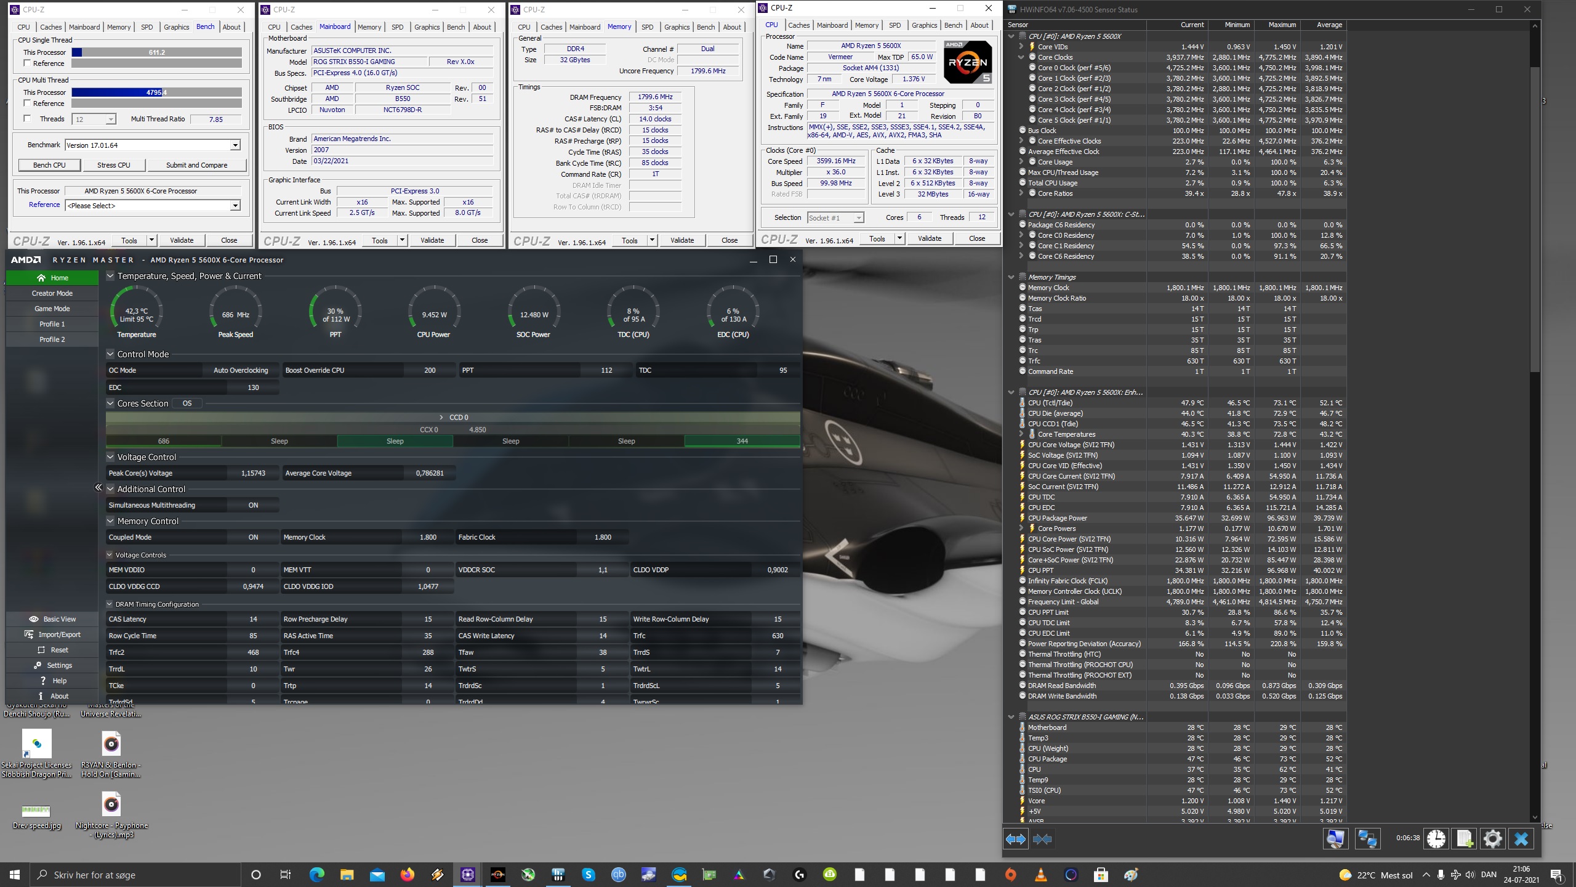Open Firefox from taskbar
Image resolution: width=1576 pixels, height=887 pixels.
[408, 875]
